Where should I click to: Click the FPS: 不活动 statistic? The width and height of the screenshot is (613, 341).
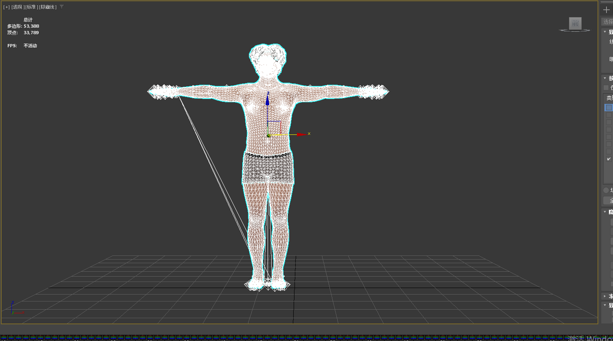coord(22,46)
